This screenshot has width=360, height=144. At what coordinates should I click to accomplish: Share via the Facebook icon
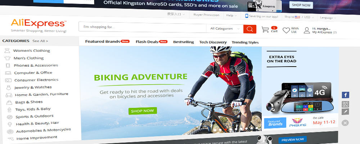345,95
